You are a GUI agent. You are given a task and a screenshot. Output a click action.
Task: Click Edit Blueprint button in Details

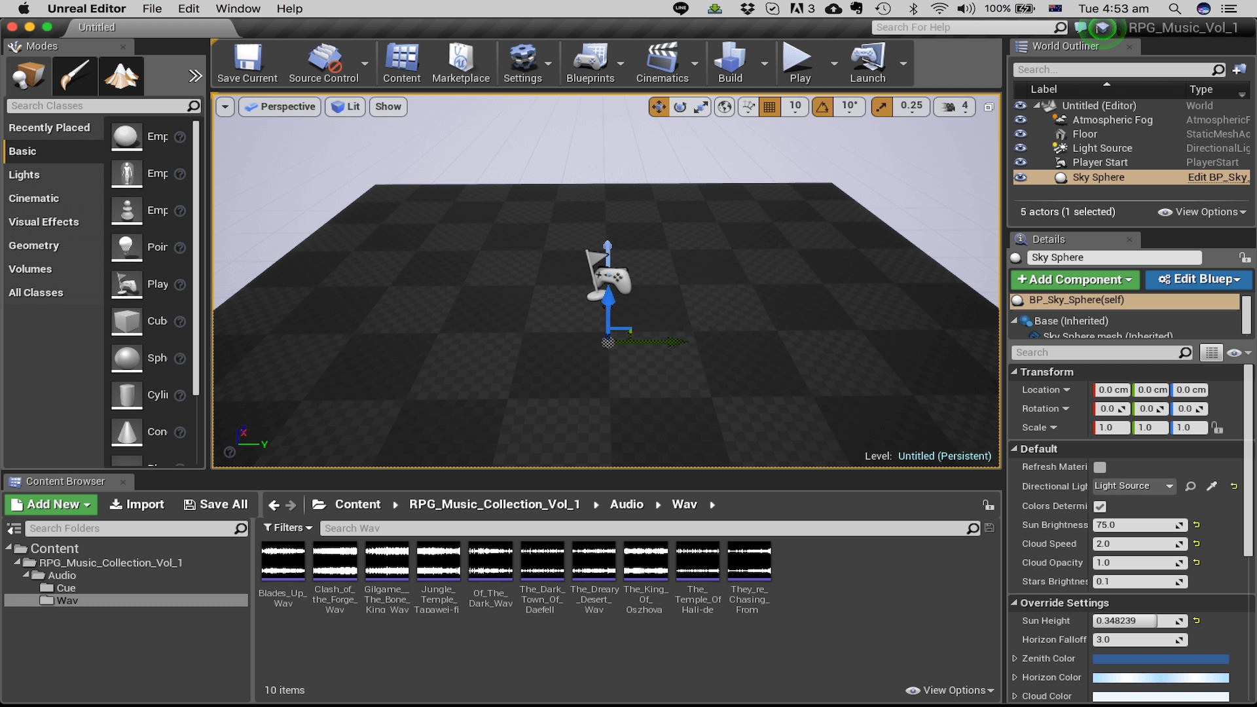point(1199,280)
